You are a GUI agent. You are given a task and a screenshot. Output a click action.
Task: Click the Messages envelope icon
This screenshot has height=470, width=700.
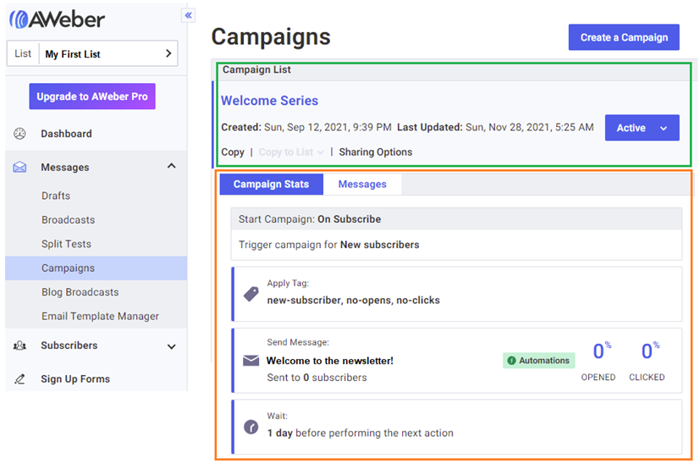pos(19,167)
